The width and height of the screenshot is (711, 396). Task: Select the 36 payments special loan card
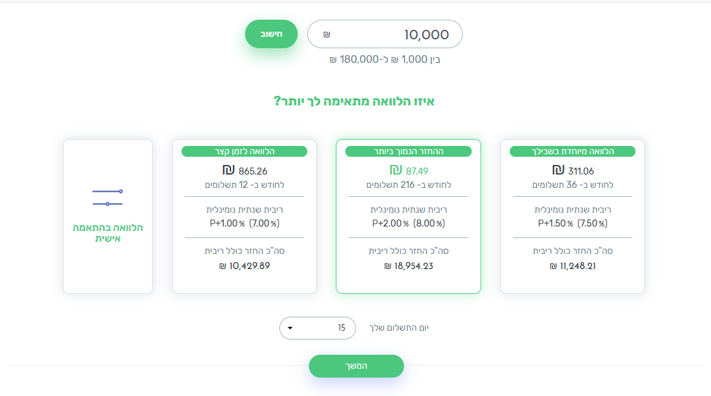pos(572,216)
